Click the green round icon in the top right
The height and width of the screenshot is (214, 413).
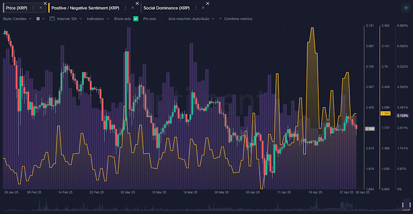pos(406,8)
